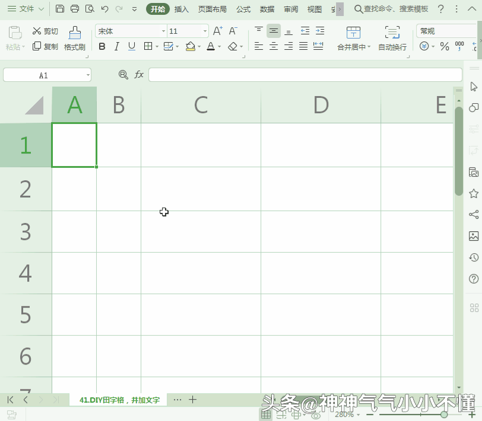This screenshot has height=421, width=482.
Task: Select sheet tab 41.DIY田字格,并加文字
Action: click(119, 400)
